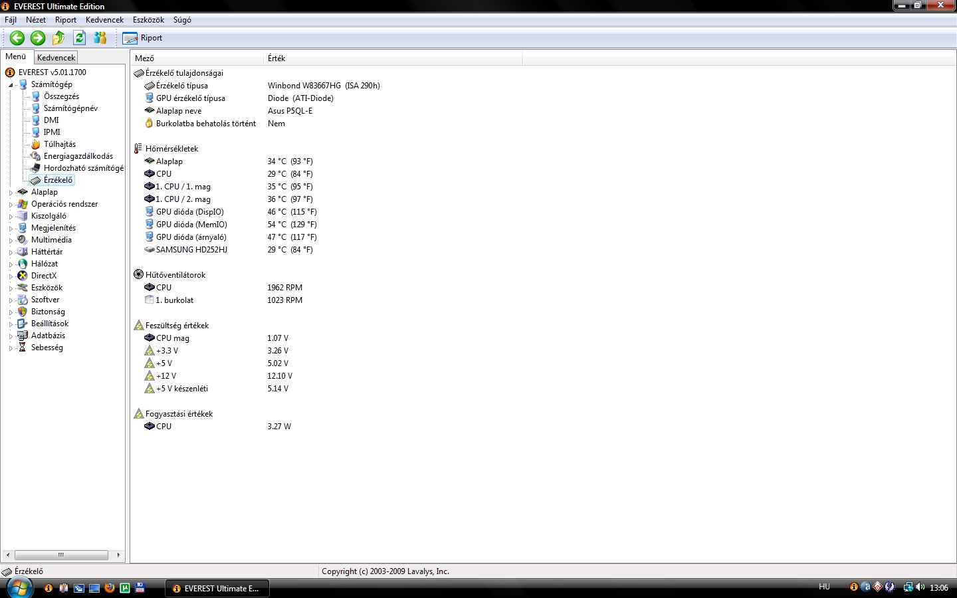Click value Asus P5QL-E
The height and width of the screenshot is (598, 957).
click(290, 111)
